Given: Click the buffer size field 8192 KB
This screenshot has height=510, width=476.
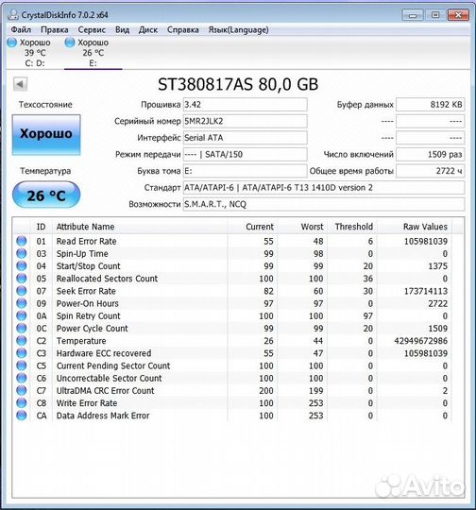Looking at the screenshot, I should pyautogui.click(x=430, y=105).
